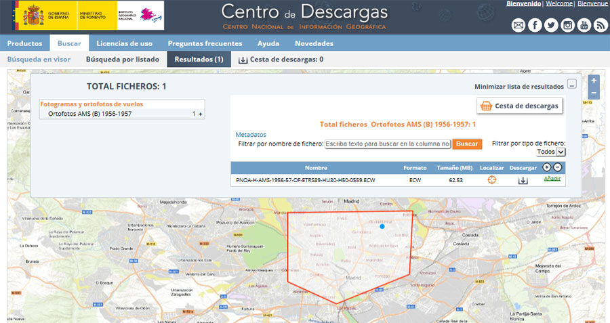Open the Novedades menu
This screenshot has height=323, width=610.
314,43
